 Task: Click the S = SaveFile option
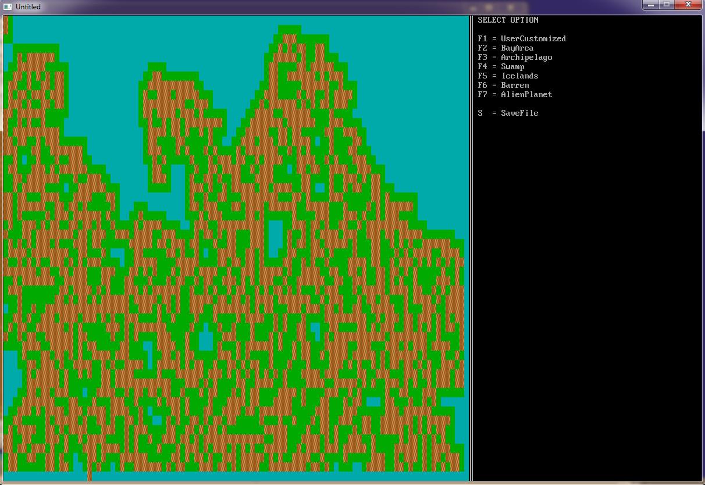(507, 113)
